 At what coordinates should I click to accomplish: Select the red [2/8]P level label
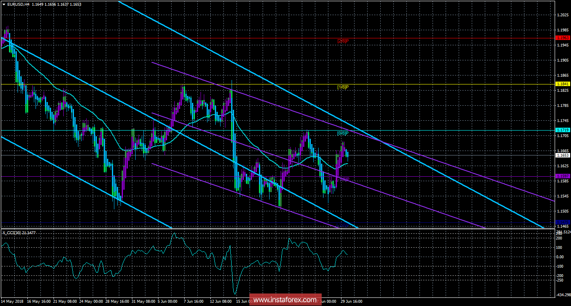pos(343,41)
